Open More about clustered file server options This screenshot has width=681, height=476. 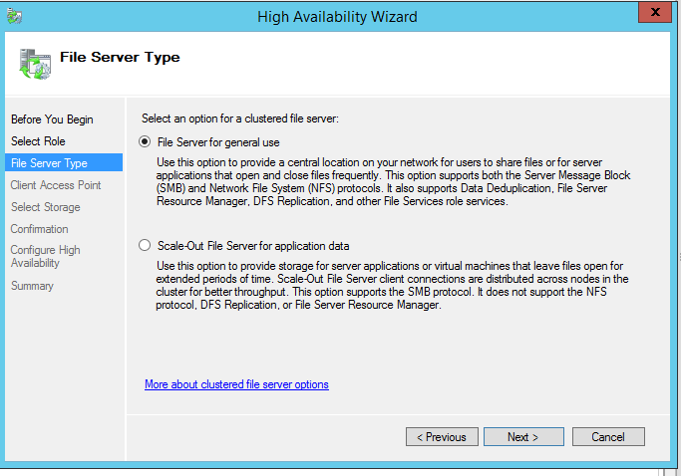click(236, 384)
